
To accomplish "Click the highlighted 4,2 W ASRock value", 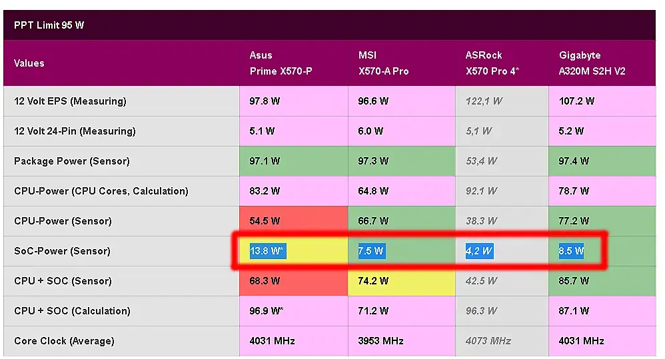I will [479, 251].
